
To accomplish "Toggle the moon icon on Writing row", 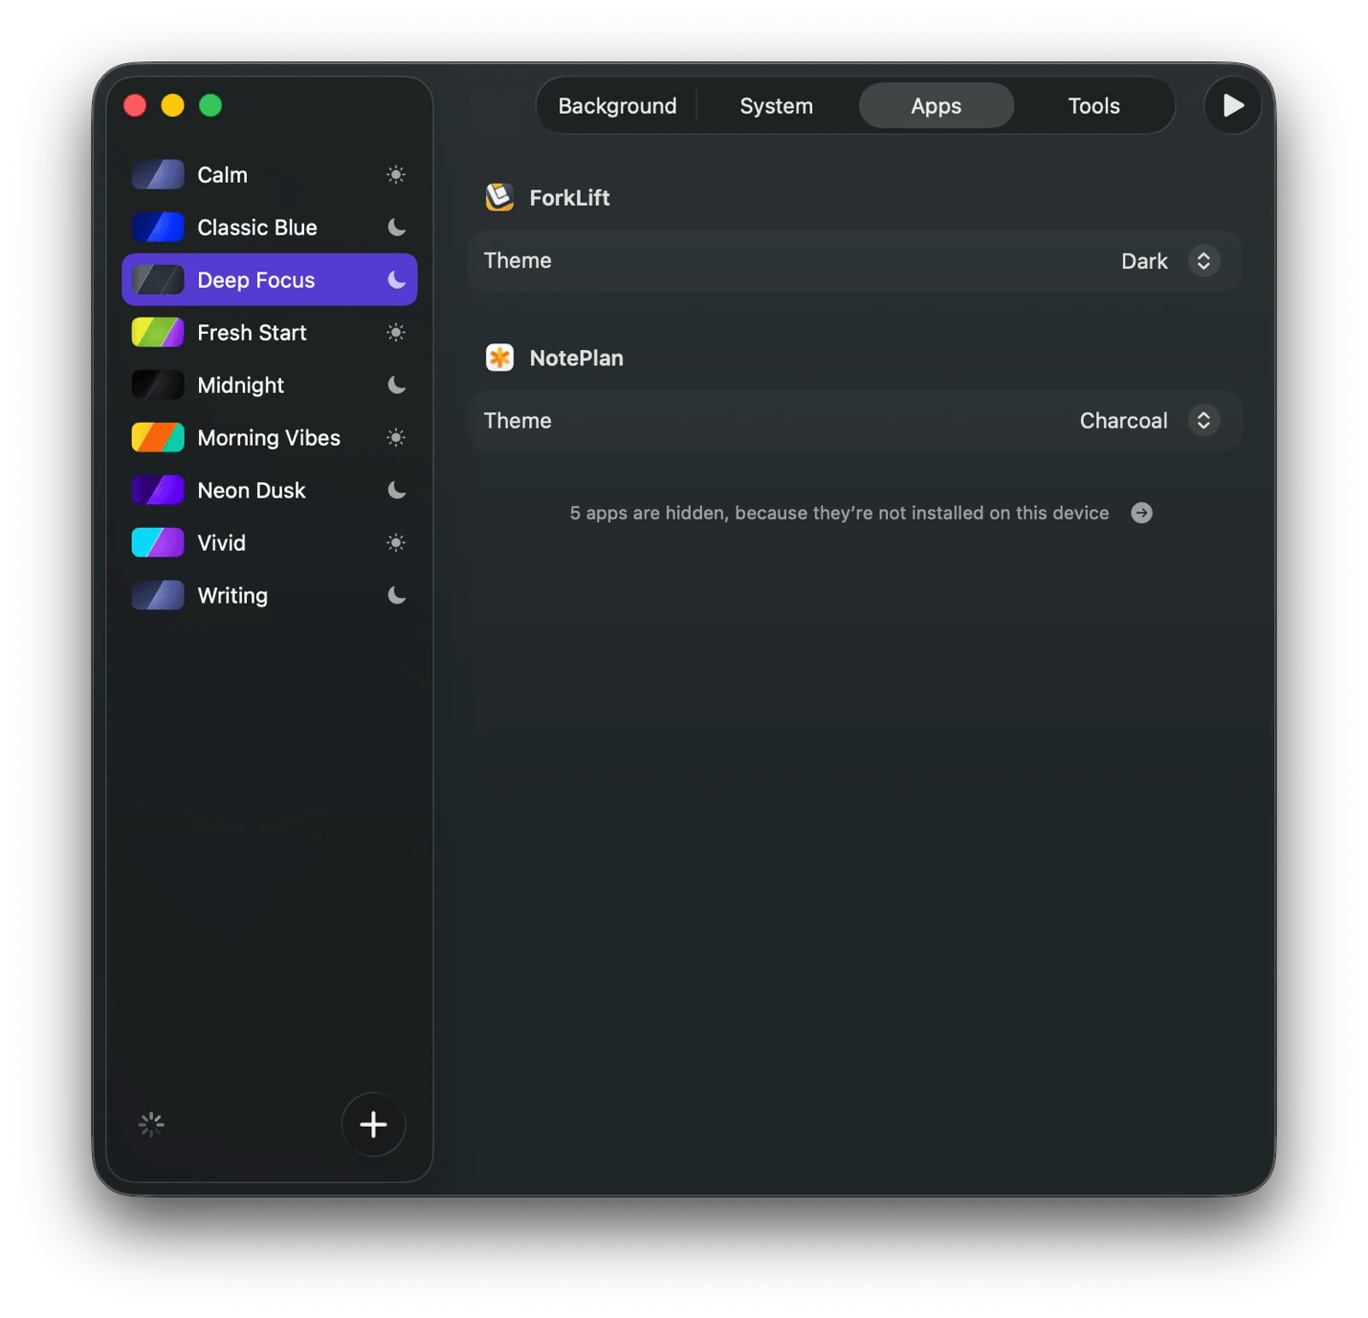I will 396,596.
